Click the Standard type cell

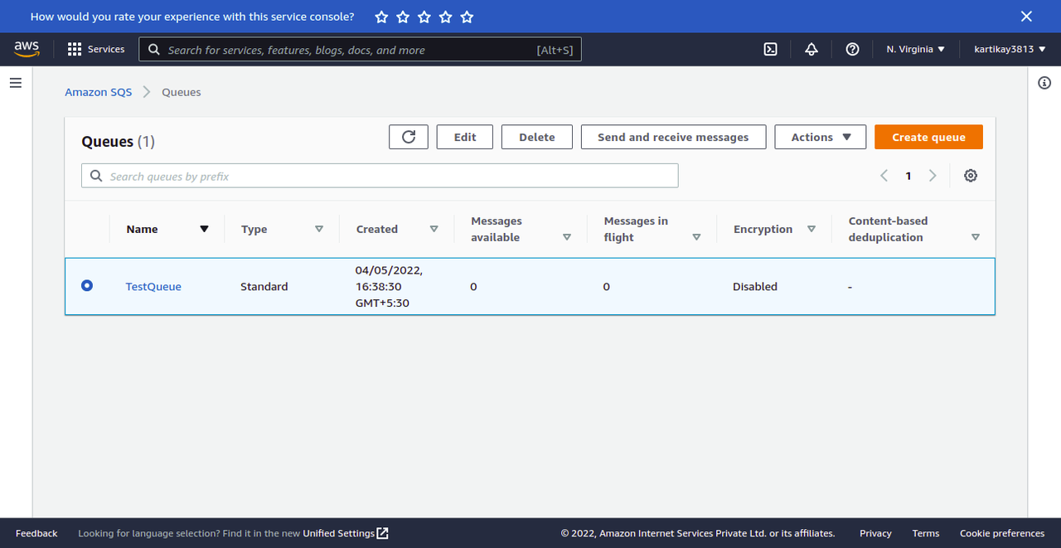point(264,287)
